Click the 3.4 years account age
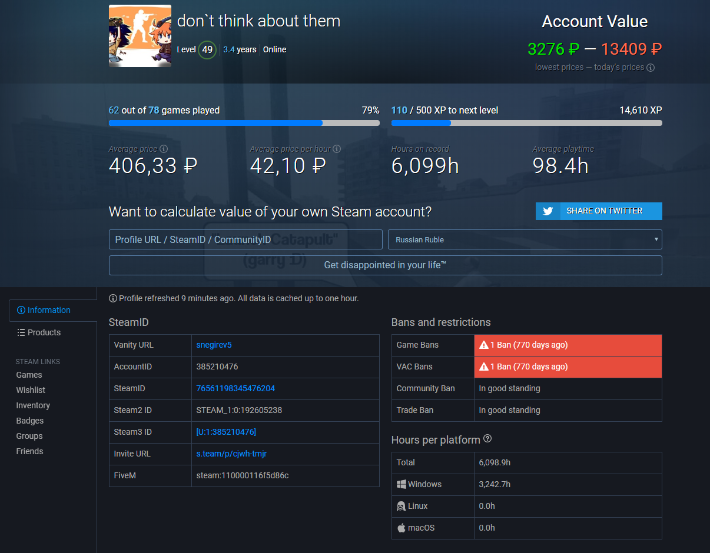Image resolution: width=710 pixels, height=553 pixels. 240,50
